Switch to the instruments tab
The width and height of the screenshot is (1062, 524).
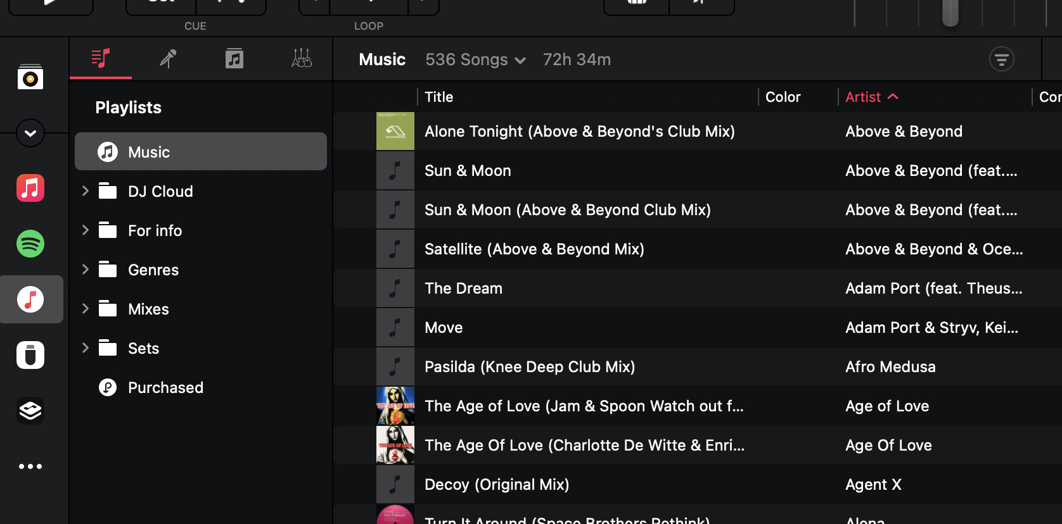coord(301,59)
